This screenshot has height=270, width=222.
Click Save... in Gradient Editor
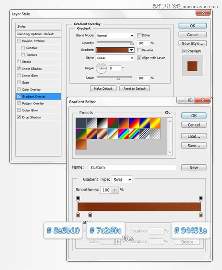click(194, 146)
